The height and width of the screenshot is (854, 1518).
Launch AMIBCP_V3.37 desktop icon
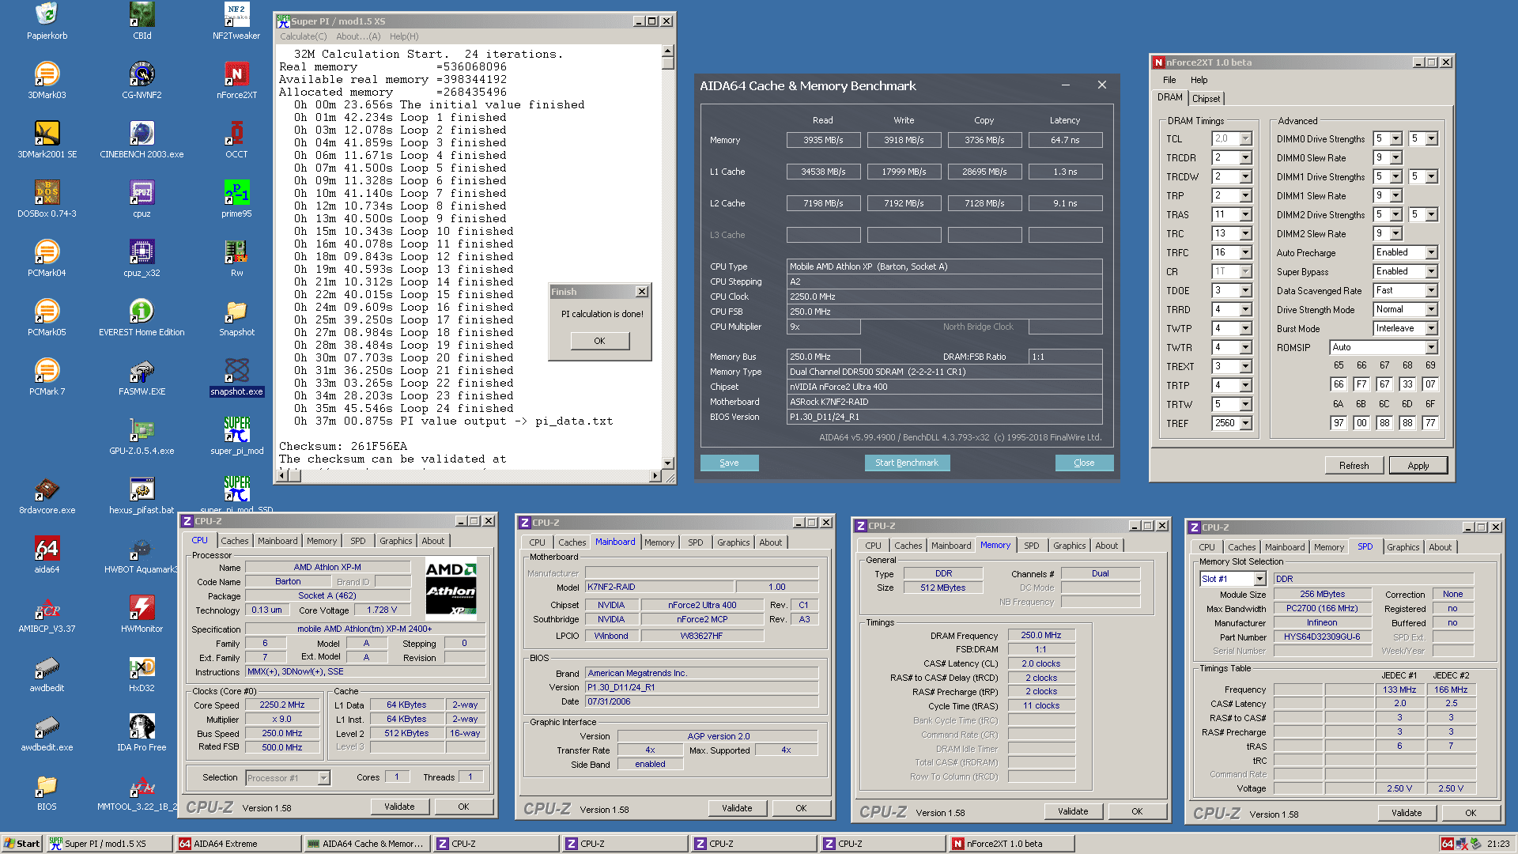(47, 614)
